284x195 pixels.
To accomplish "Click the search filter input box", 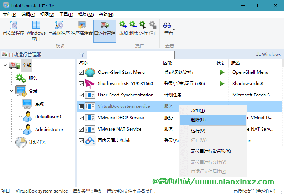I will (x=131, y=55).
